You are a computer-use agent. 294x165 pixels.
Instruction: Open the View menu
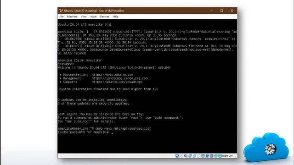84,16
